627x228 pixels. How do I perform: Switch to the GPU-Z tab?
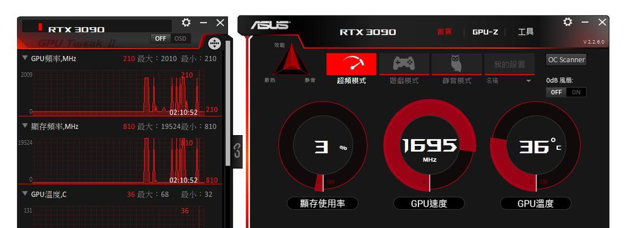(485, 32)
